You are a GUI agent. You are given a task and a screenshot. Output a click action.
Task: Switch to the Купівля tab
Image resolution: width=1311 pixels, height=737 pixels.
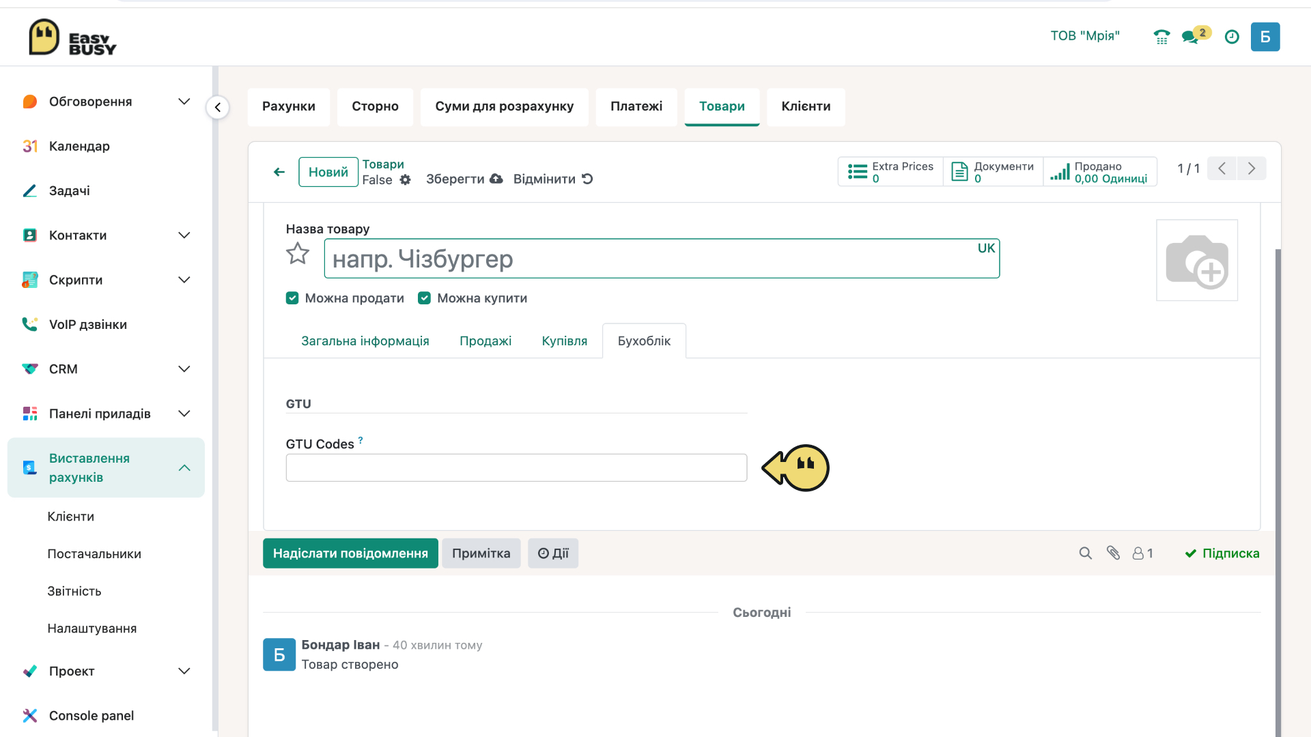tap(565, 341)
